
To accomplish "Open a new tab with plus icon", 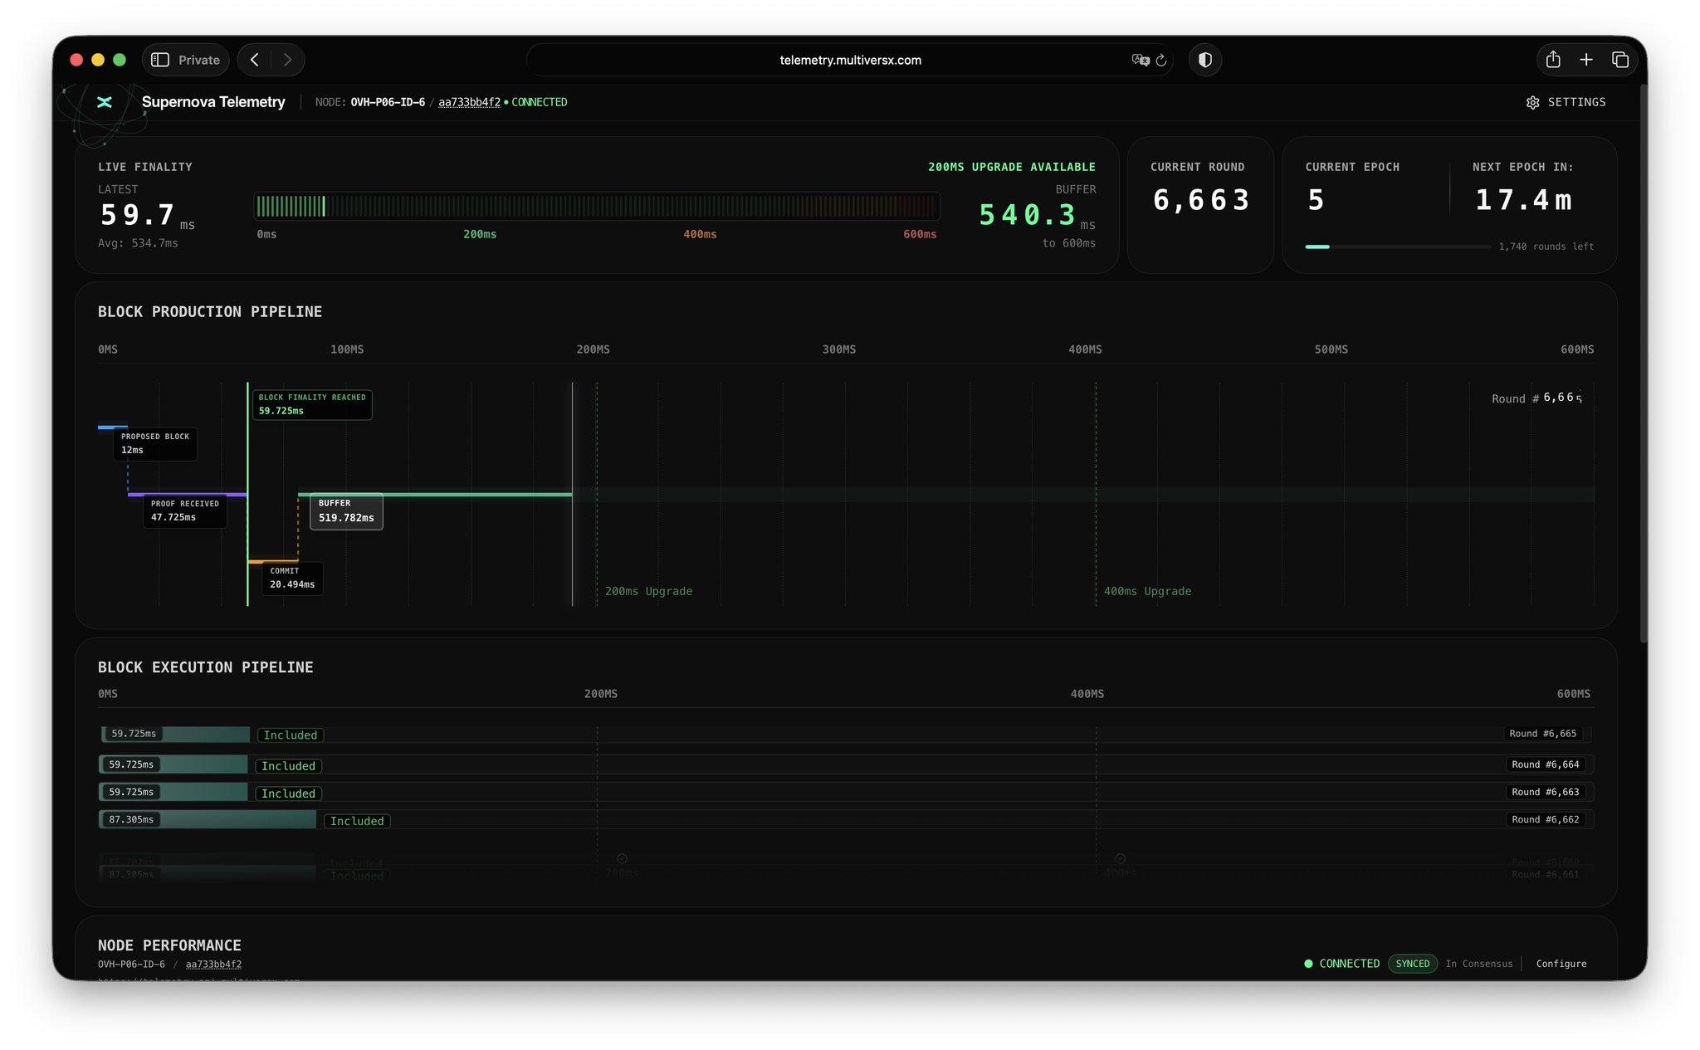I will pyautogui.click(x=1586, y=60).
